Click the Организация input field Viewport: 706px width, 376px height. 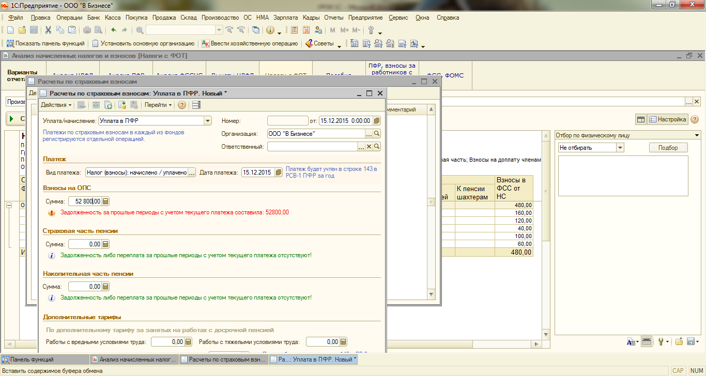[316, 134]
